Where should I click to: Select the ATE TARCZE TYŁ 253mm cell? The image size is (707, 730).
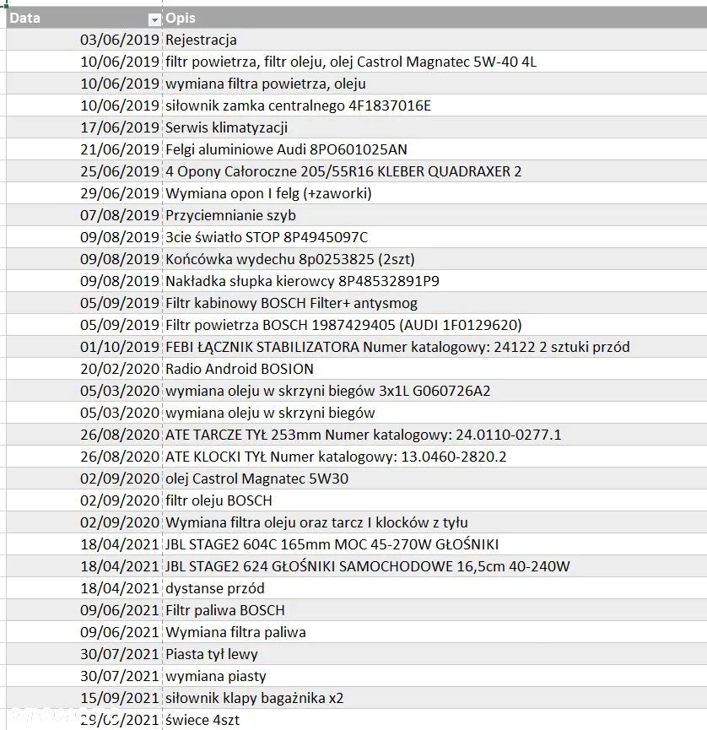pyautogui.click(x=364, y=435)
